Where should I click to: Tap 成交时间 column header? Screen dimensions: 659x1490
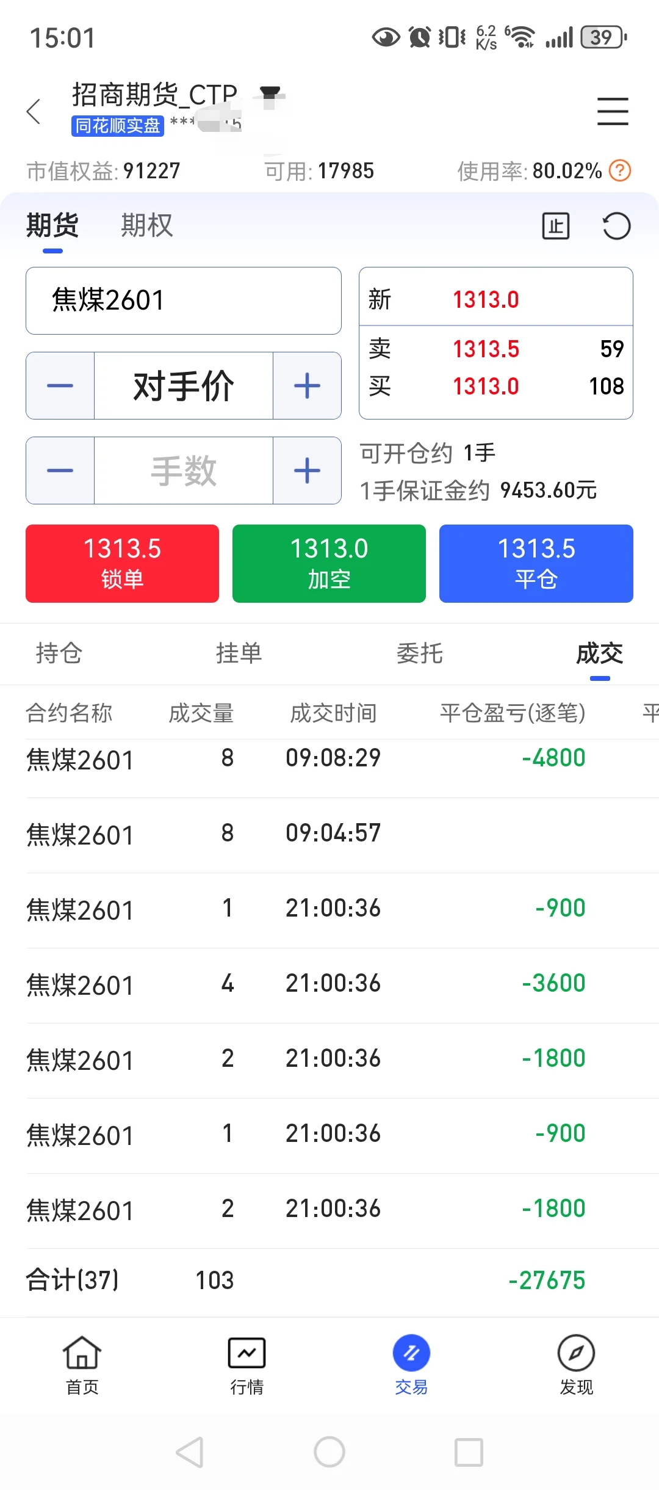(x=333, y=713)
